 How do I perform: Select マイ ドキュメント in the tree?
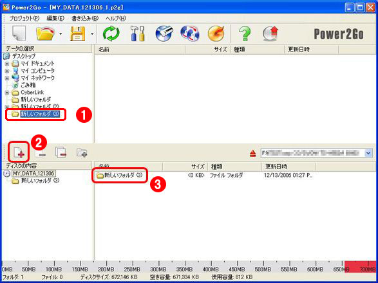pyautogui.click(x=37, y=64)
